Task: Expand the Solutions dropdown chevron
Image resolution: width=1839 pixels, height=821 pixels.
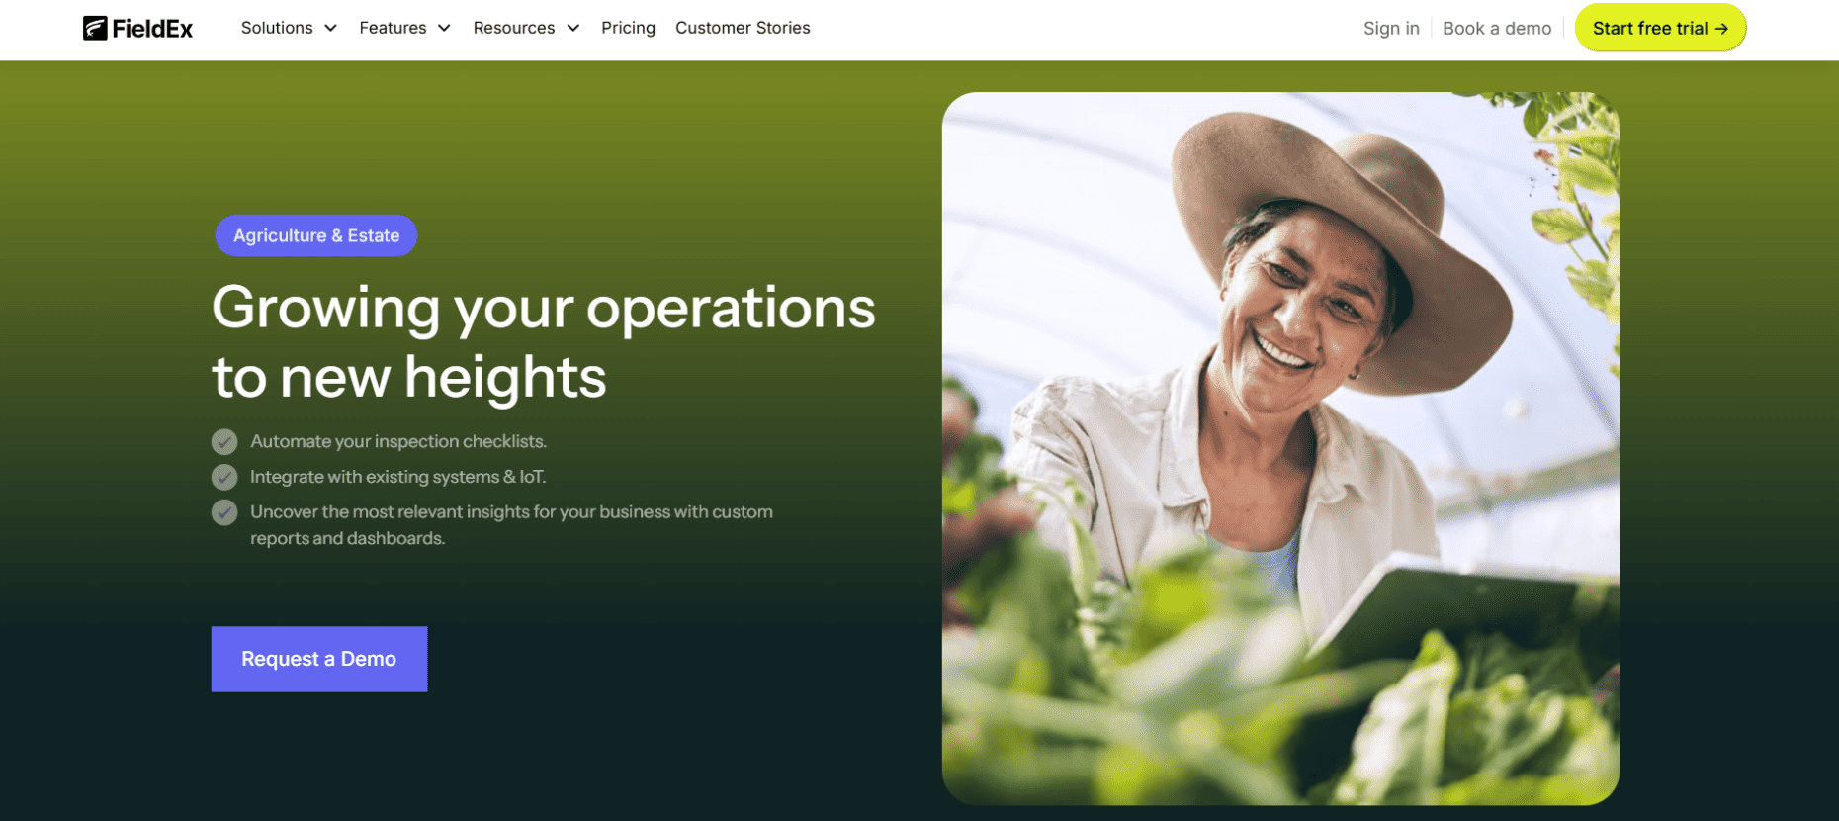Action: [x=330, y=29]
